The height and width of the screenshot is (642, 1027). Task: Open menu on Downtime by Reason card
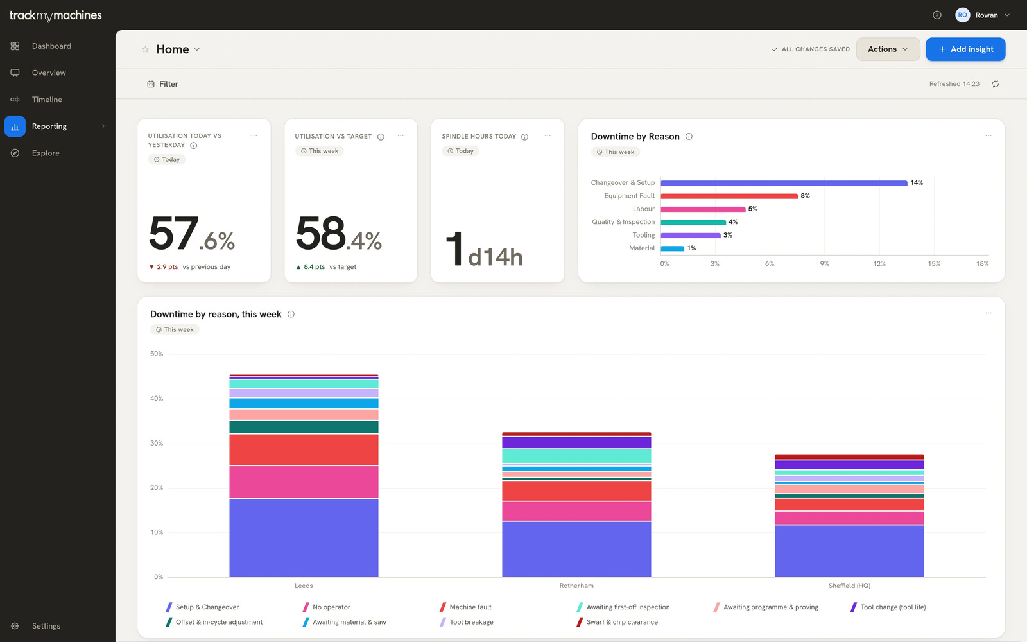pos(988,135)
